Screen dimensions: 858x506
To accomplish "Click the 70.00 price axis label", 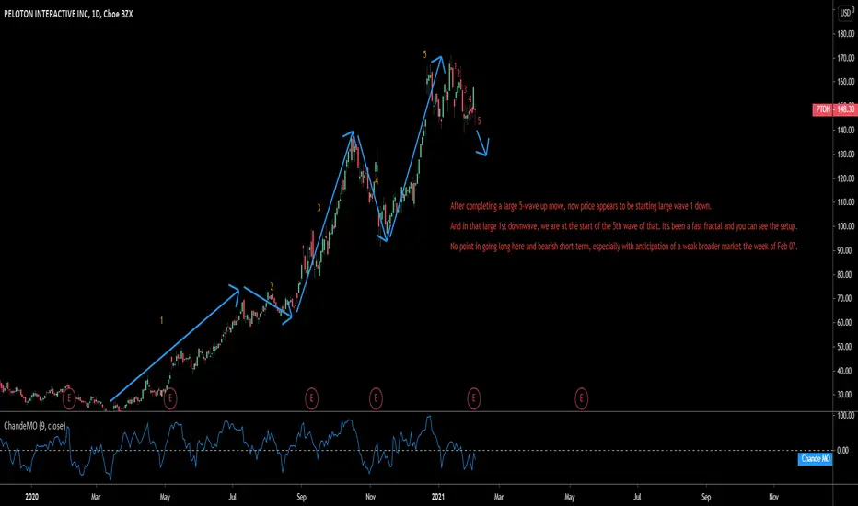I will (x=845, y=298).
